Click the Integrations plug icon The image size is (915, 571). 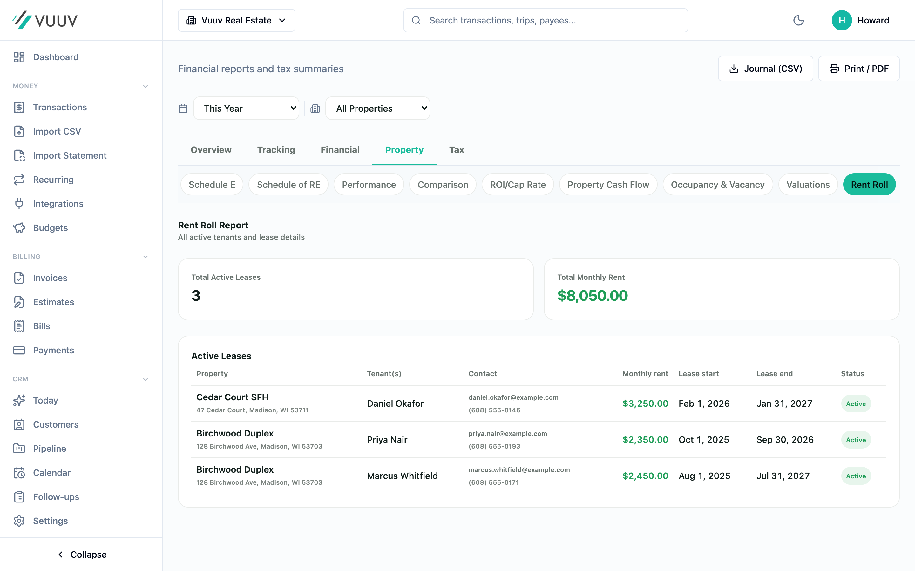tap(19, 204)
